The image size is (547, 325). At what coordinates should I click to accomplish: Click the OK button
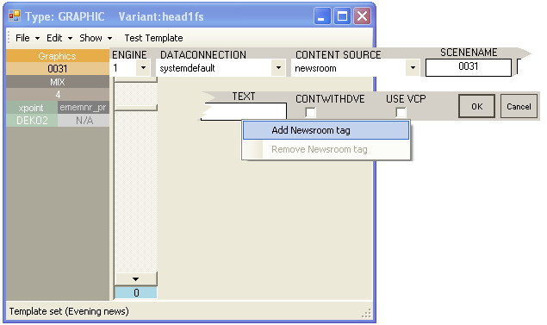click(476, 106)
